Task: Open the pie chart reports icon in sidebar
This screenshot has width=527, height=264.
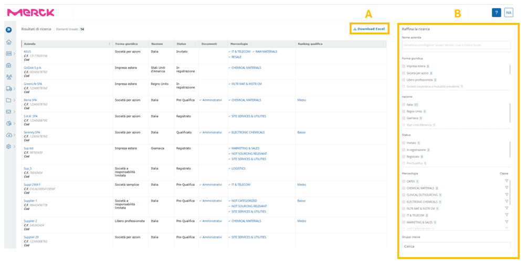Action: pyautogui.click(x=9, y=123)
